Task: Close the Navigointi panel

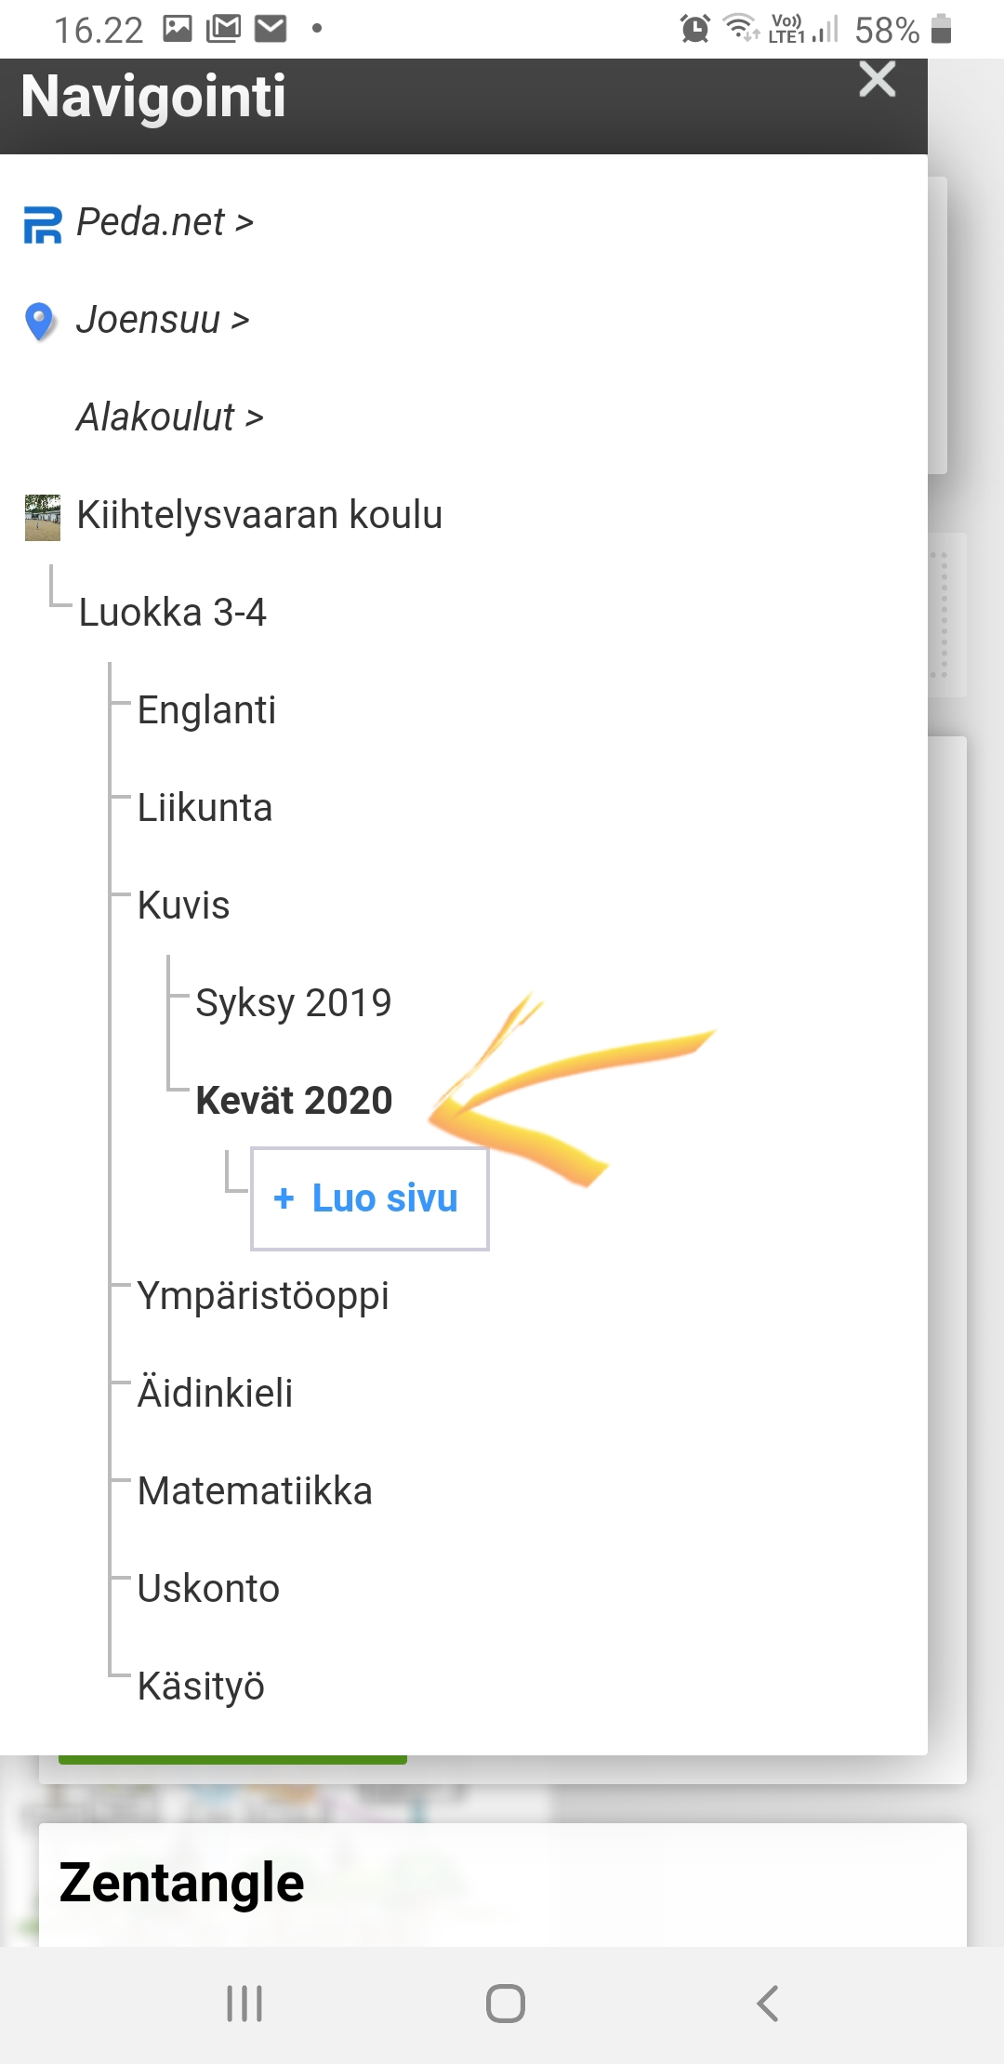Action: click(877, 80)
